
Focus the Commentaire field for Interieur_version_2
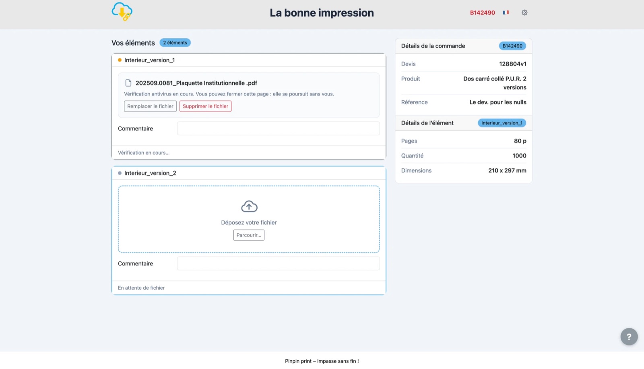coord(278,263)
